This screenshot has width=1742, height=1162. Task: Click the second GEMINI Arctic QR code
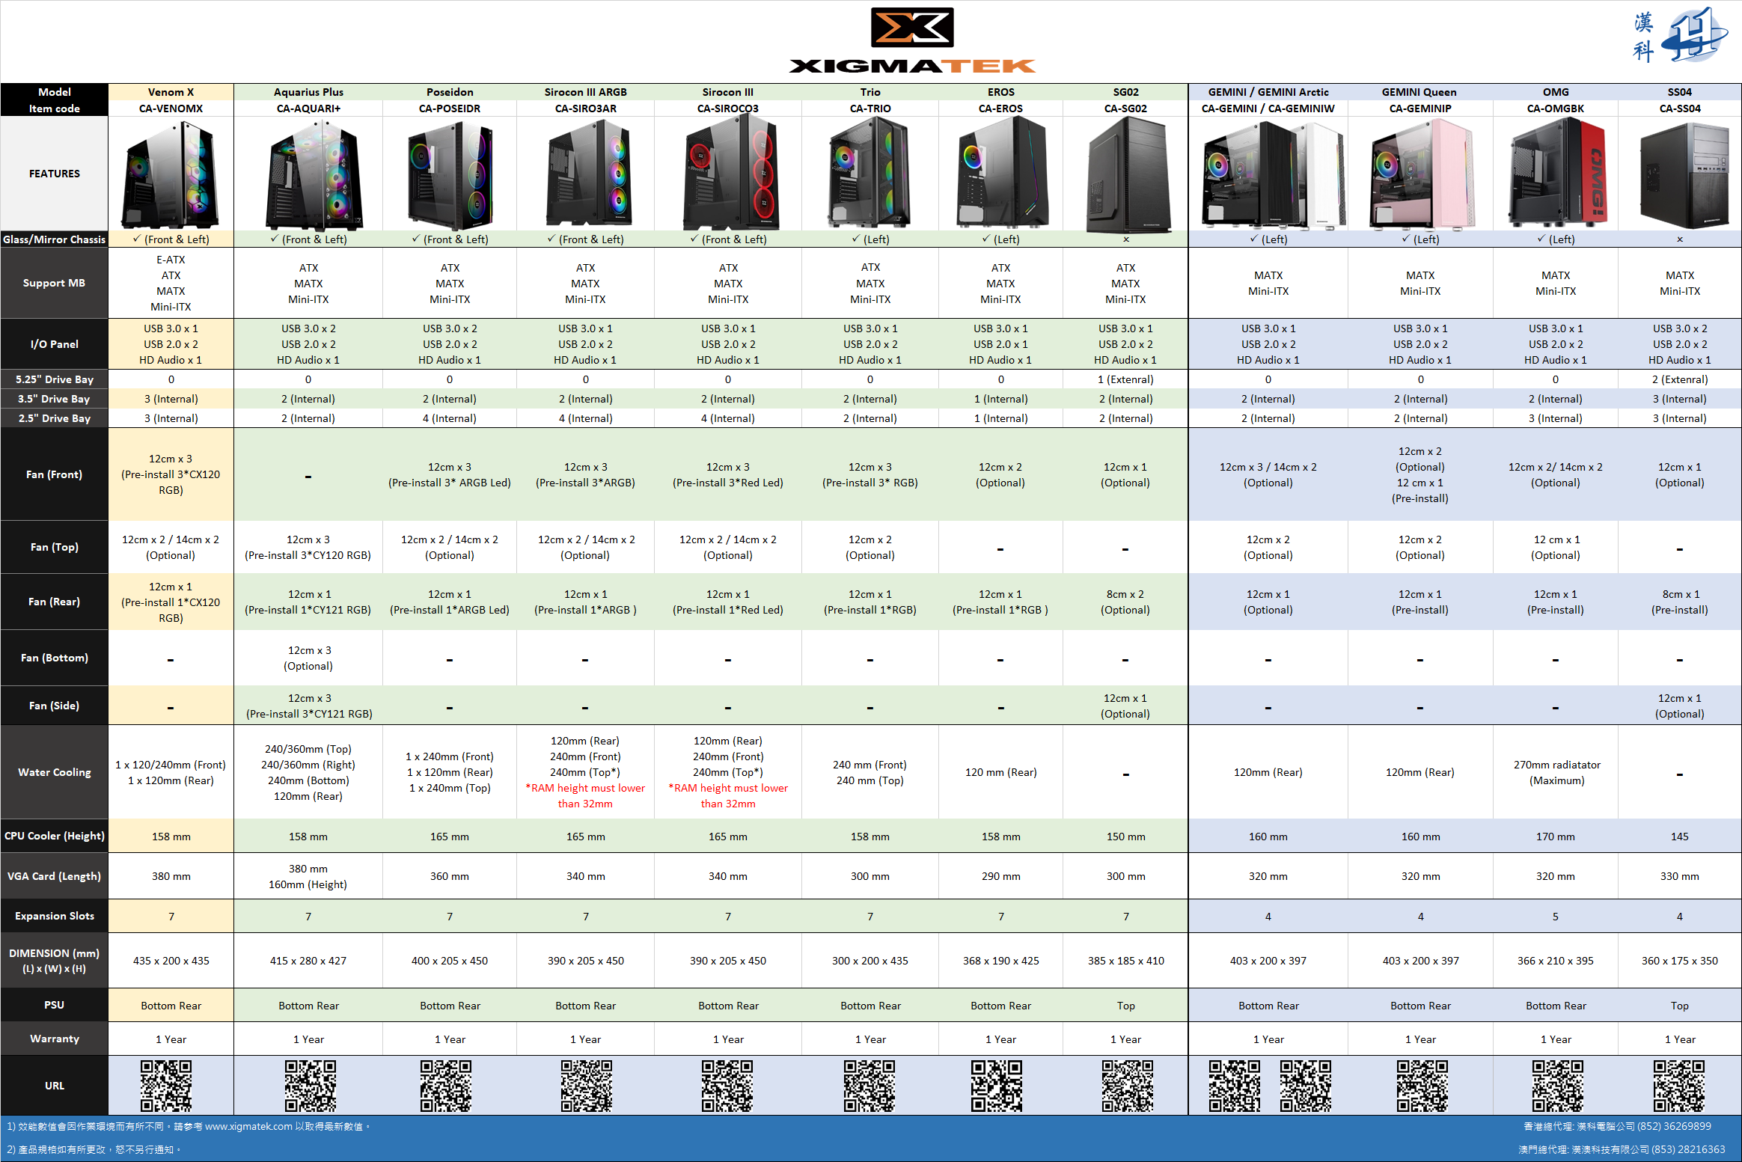point(1306,1085)
